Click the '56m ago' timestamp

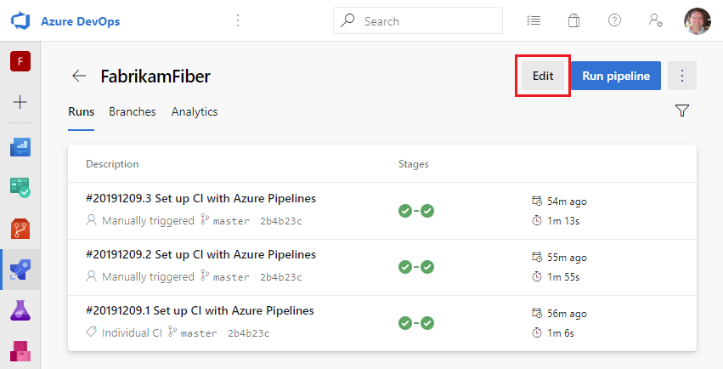tap(567, 314)
